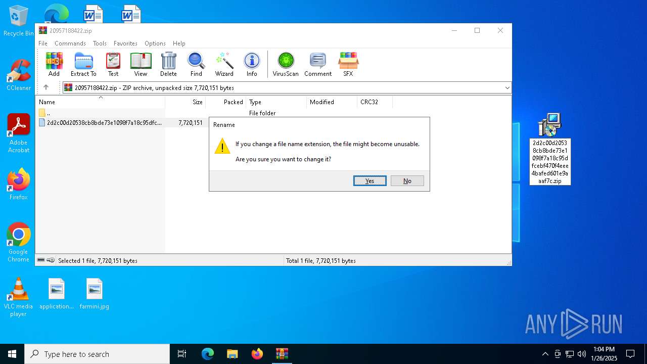Click the 7,720,151 size cell

click(x=191, y=123)
